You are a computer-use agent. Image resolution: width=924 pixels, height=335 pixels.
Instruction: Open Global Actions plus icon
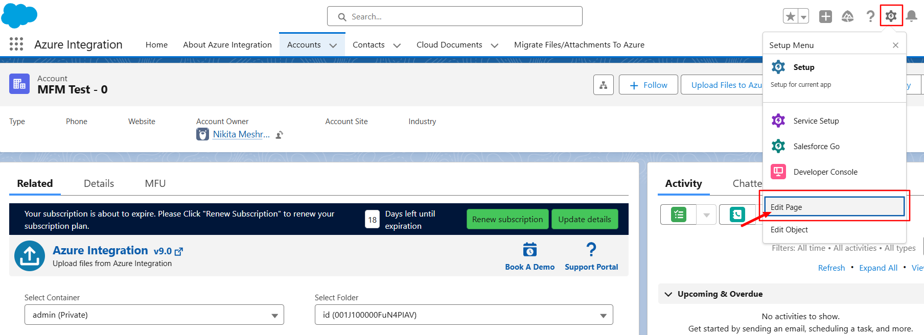click(825, 16)
